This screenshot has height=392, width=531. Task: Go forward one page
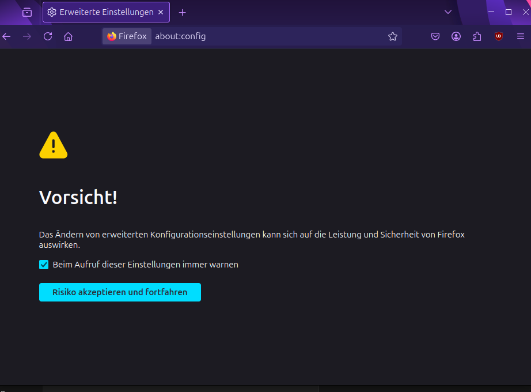click(x=27, y=36)
